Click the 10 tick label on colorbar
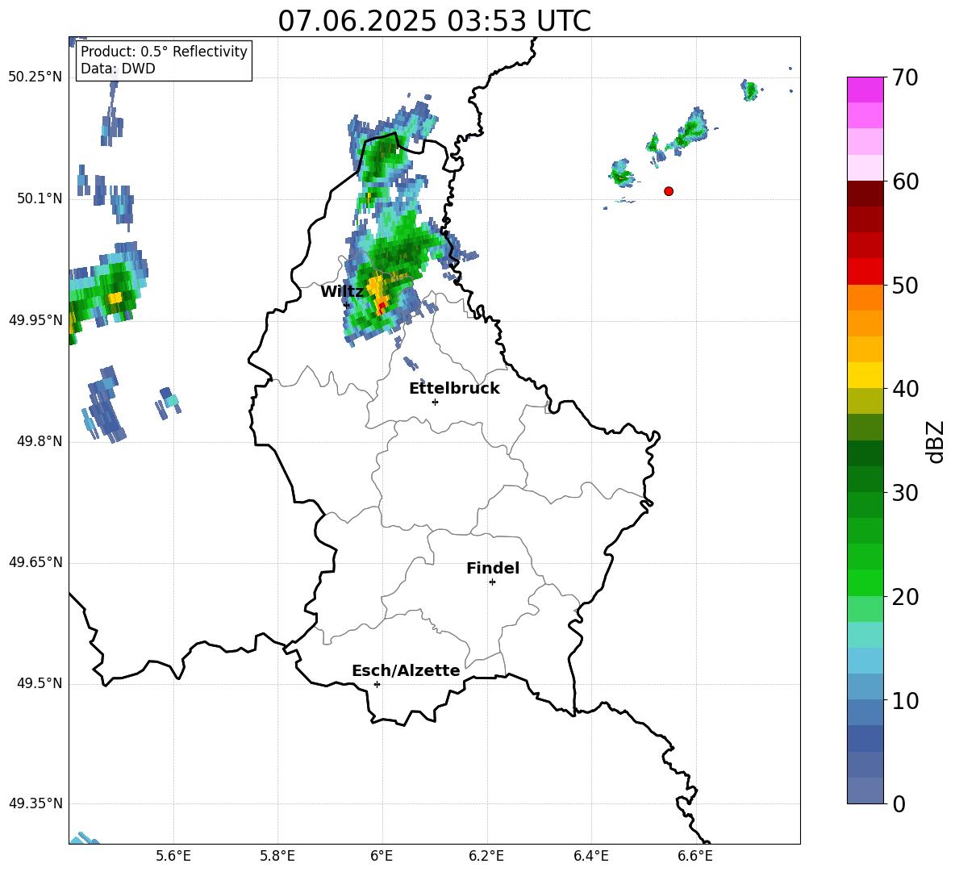955x872 pixels. [x=904, y=701]
